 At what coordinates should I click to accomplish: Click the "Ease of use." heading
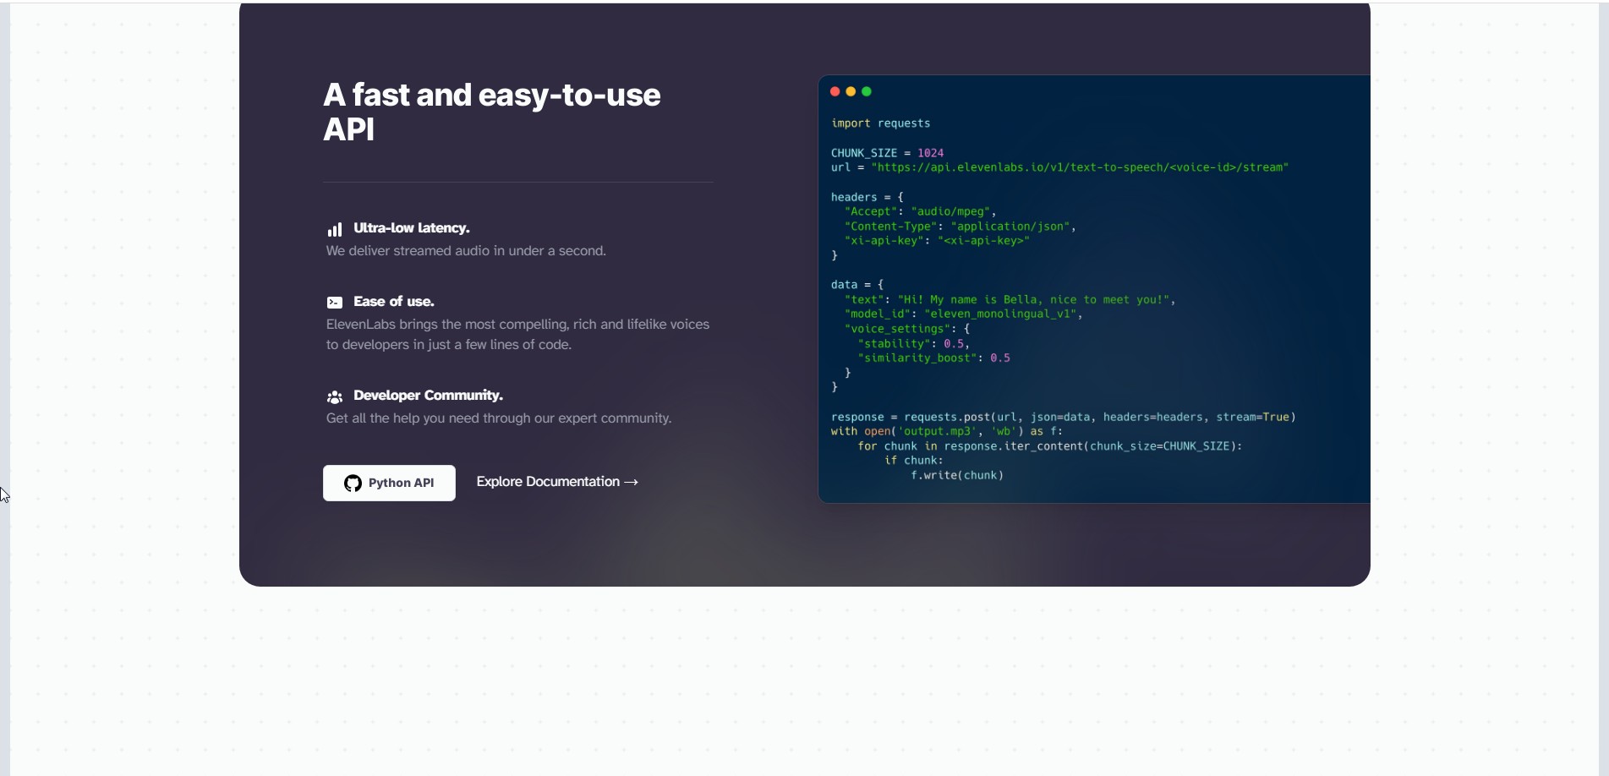click(394, 302)
